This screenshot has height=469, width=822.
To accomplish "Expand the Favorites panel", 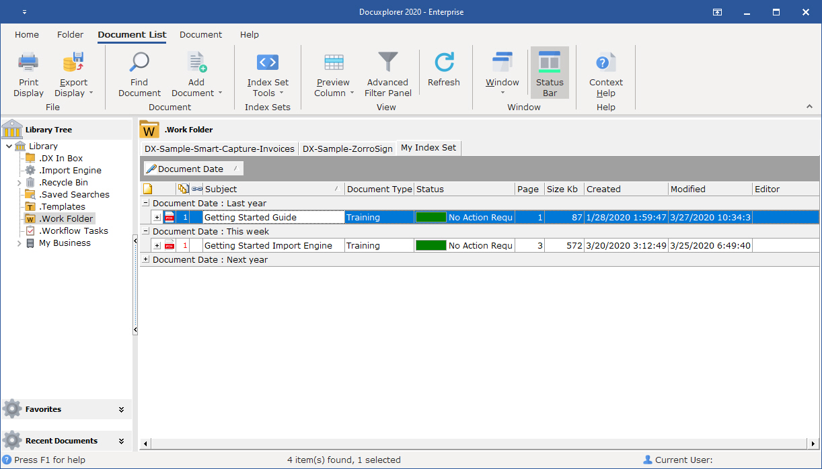I will 122,409.
